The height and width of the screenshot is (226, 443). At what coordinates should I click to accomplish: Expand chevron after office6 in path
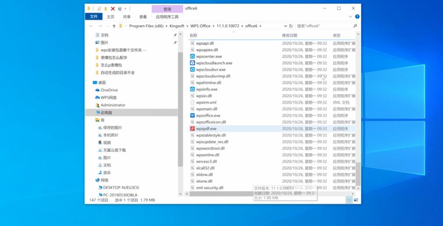tap(260, 26)
